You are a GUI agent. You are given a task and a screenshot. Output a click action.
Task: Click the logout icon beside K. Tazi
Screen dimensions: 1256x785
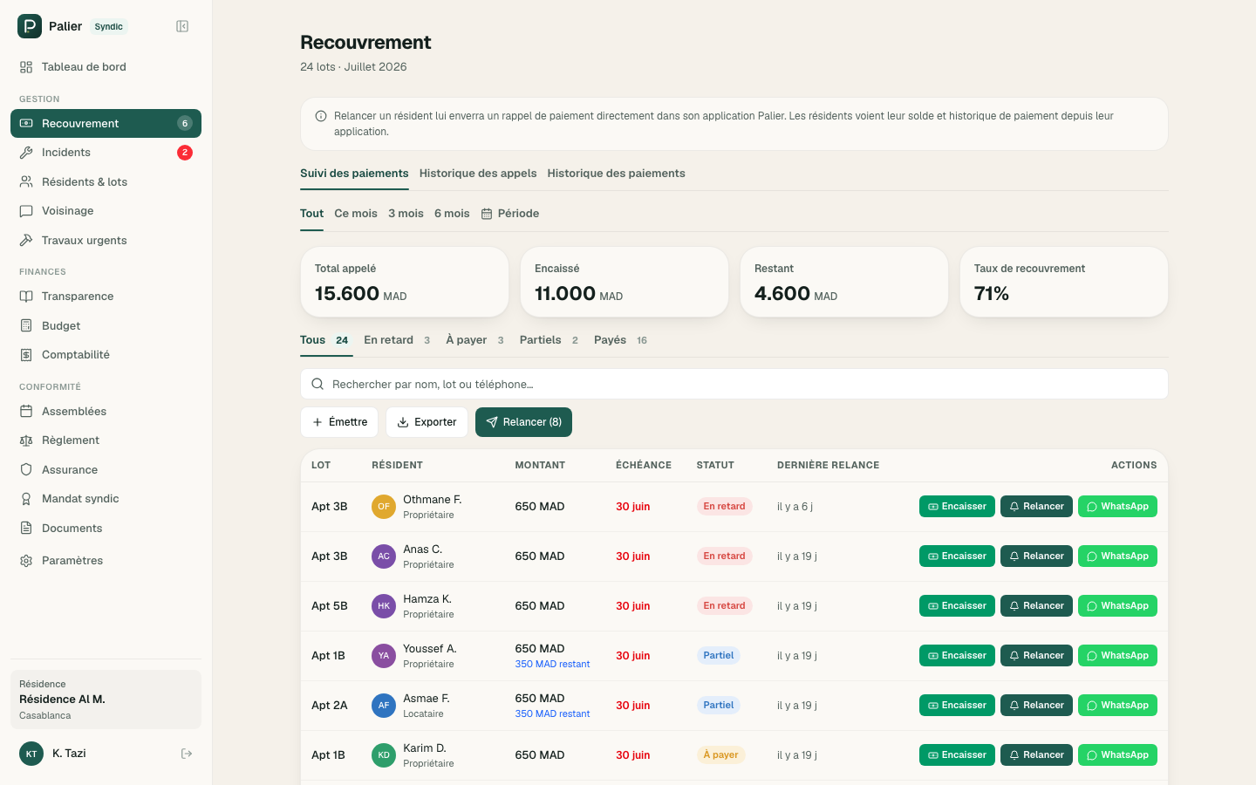pyautogui.click(x=187, y=754)
